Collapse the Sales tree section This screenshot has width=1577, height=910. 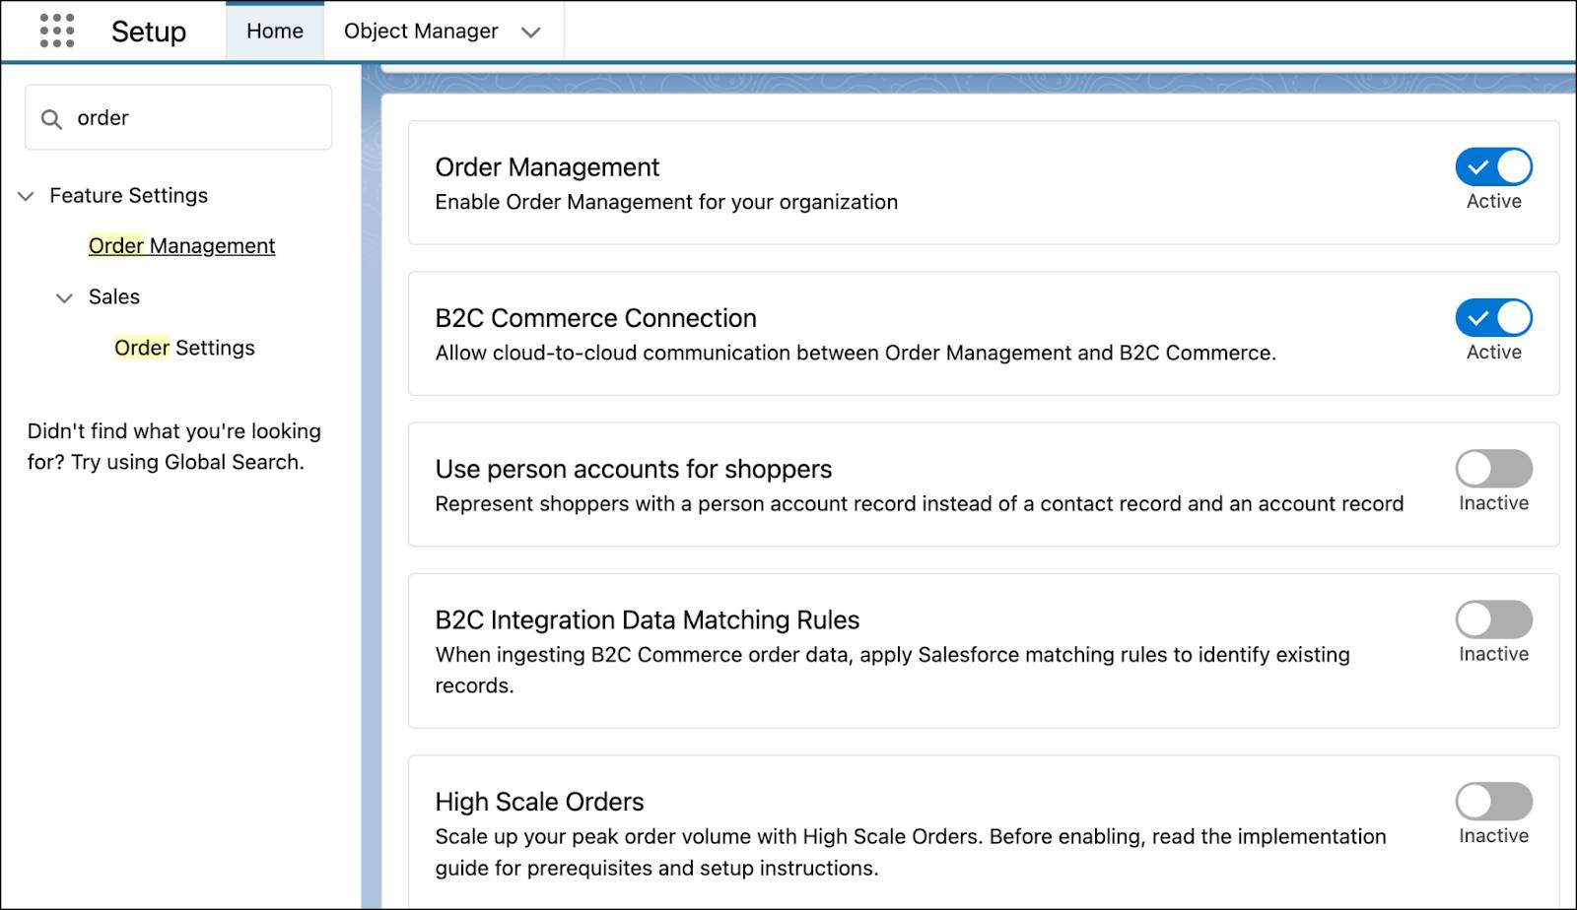click(x=64, y=297)
